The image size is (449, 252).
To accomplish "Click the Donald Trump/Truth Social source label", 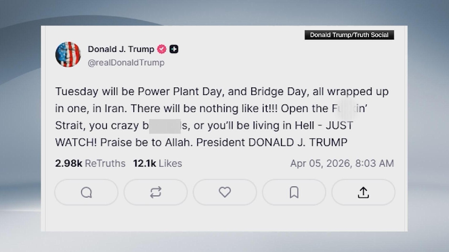I will pyautogui.click(x=349, y=35).
